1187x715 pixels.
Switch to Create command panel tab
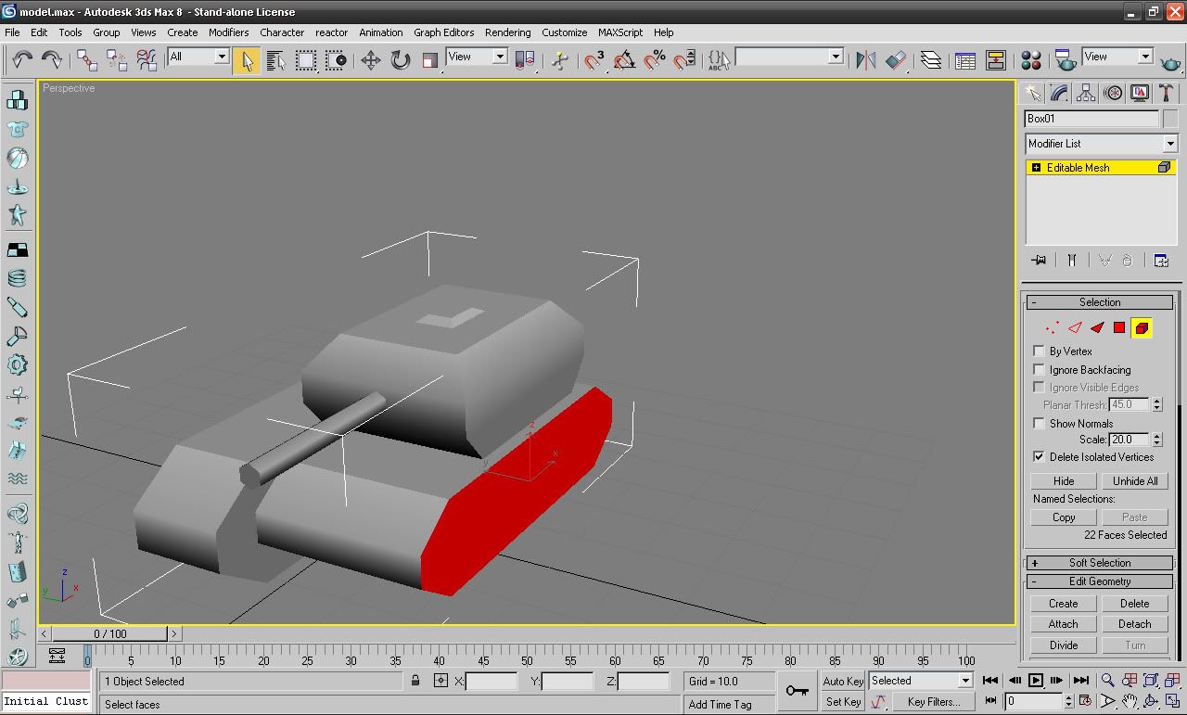(1032, 93)
